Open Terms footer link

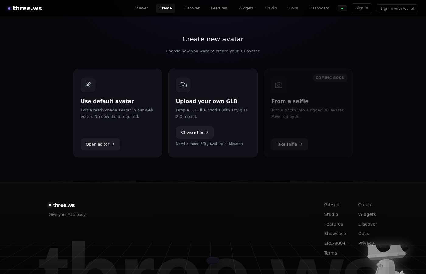[330, 253]
